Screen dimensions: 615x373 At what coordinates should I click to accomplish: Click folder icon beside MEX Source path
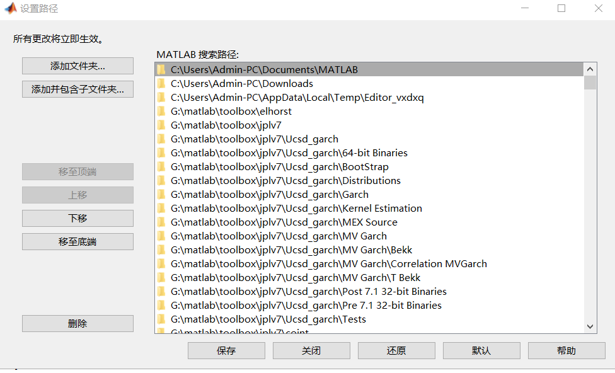161,222
